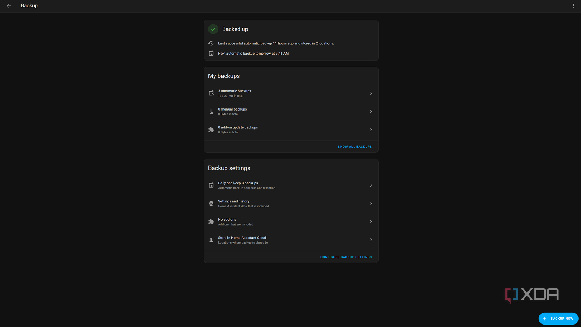Viewport: 581px width, 327px height.
Task: Click CONFIGURE BACKUP SETTINGS link
Action: point(346,257)
